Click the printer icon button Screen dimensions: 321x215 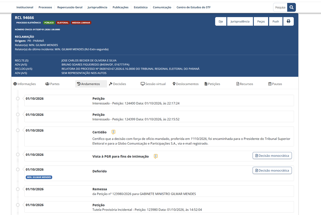pos(288,21)
